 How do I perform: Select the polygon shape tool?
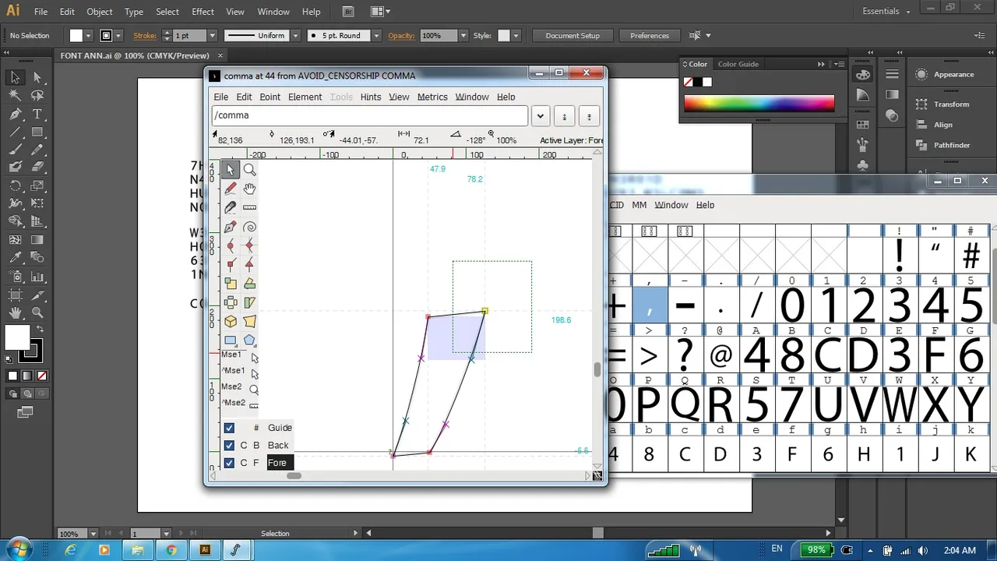click(249, 340)
